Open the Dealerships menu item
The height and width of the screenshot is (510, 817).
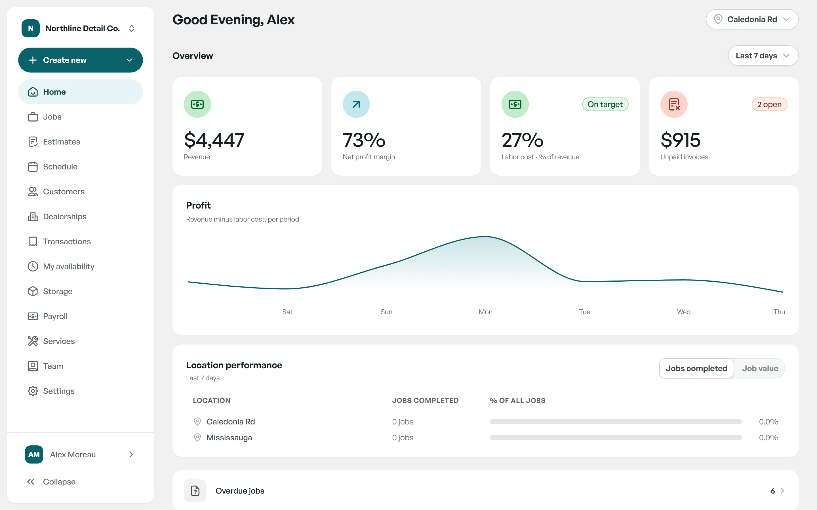click(x=80, y=216)
